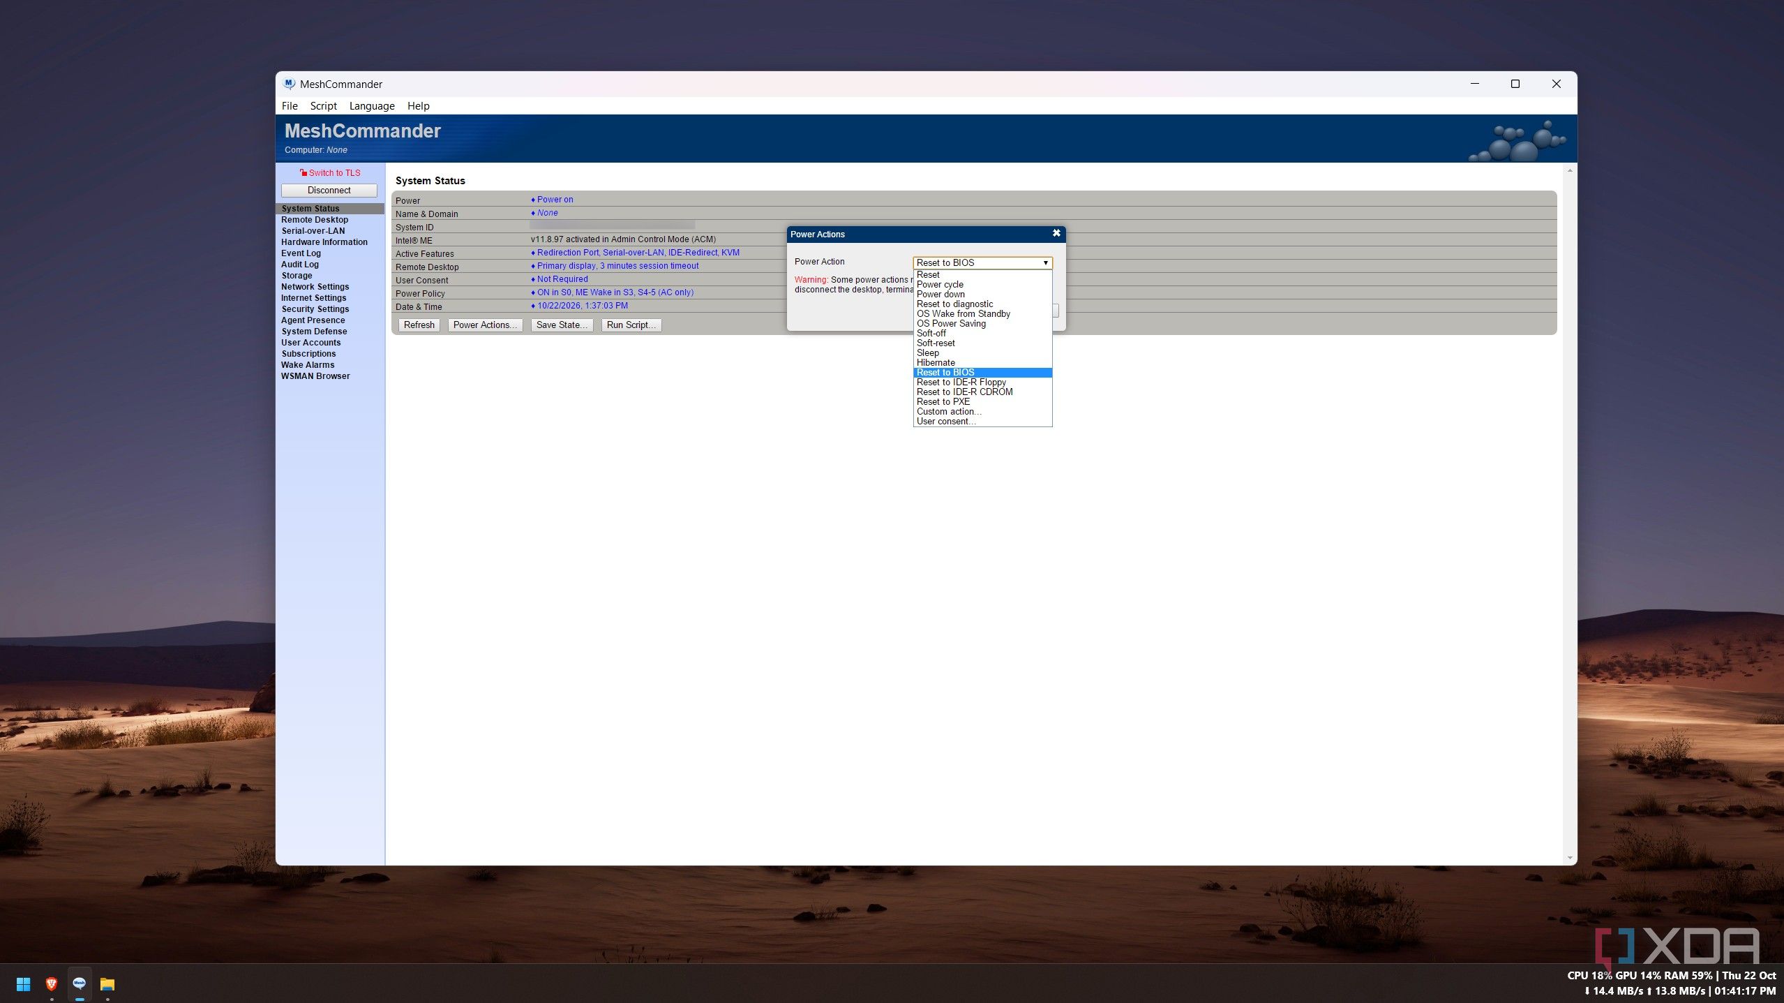Select highlighted Reset to BIOS entry

(982, 372)
